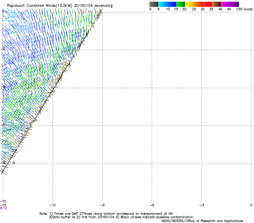Select the cyan 5-10 knots legend swatch

tap(163, 4)
